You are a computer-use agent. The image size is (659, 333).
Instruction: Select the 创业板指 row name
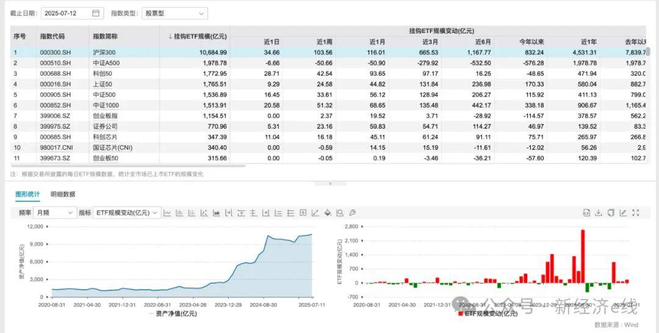tap(105, 116)
